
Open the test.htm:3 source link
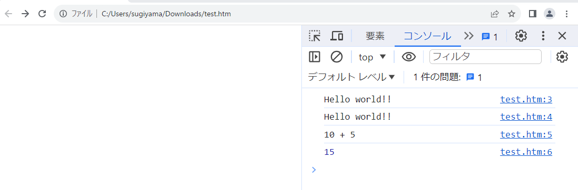[526, 99]
